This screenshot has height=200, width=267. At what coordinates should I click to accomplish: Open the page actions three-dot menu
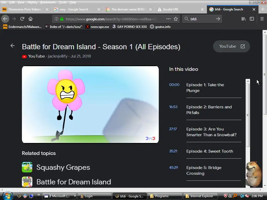168,19
